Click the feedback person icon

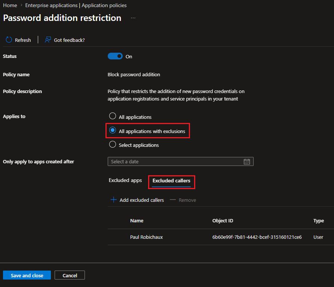[x=48, y=40]
